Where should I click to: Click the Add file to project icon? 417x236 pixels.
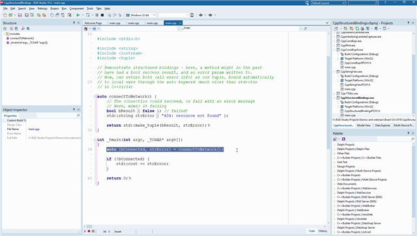(39, 15)
